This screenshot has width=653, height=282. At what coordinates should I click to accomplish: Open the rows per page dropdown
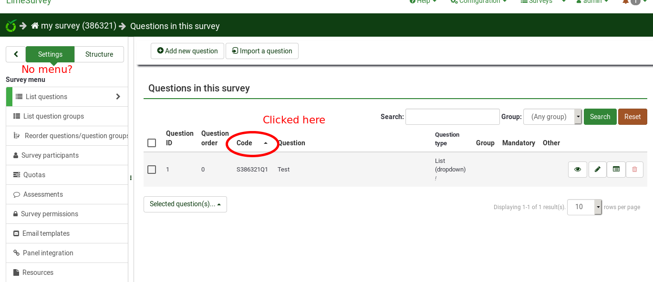pos(584,207)
